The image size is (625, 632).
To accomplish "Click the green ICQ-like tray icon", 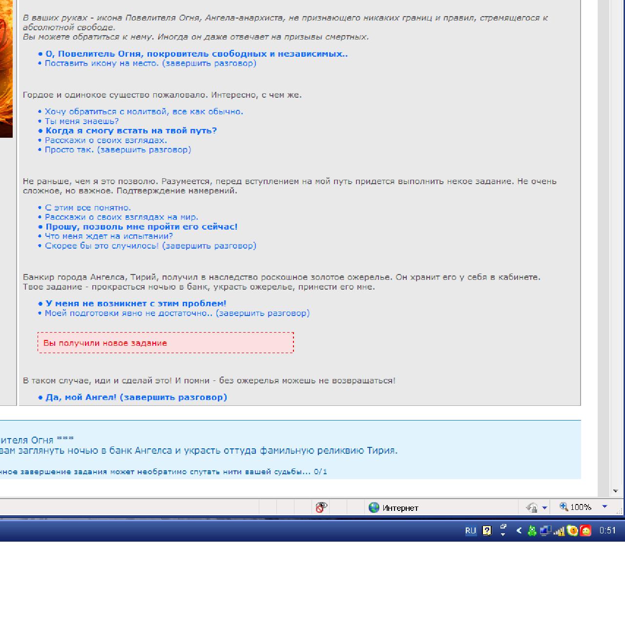I will coord(532,530).
